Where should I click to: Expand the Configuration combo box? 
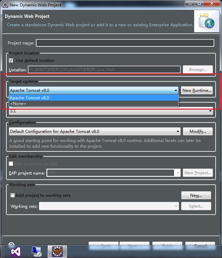pyautogui.click(x=95, y=131)
